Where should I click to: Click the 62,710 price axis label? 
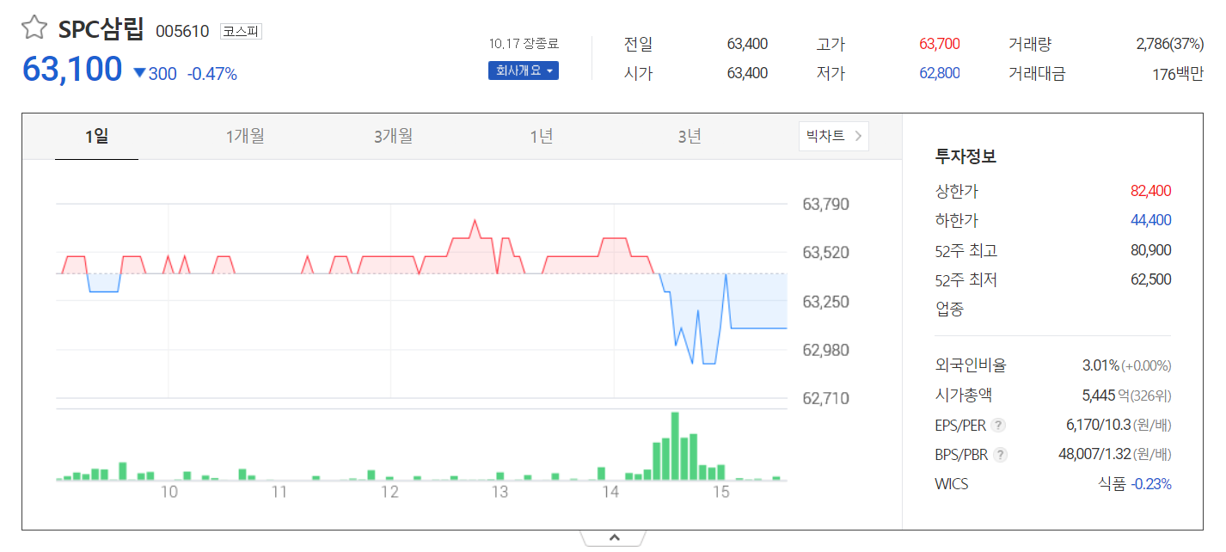(x=825, y=399)
